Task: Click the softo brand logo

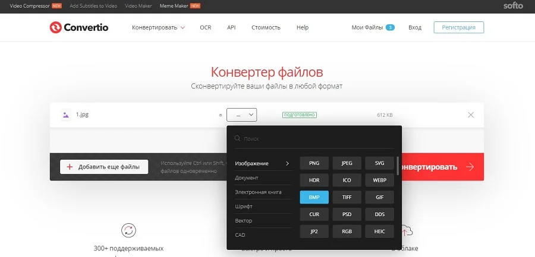Action: (513, 6)
